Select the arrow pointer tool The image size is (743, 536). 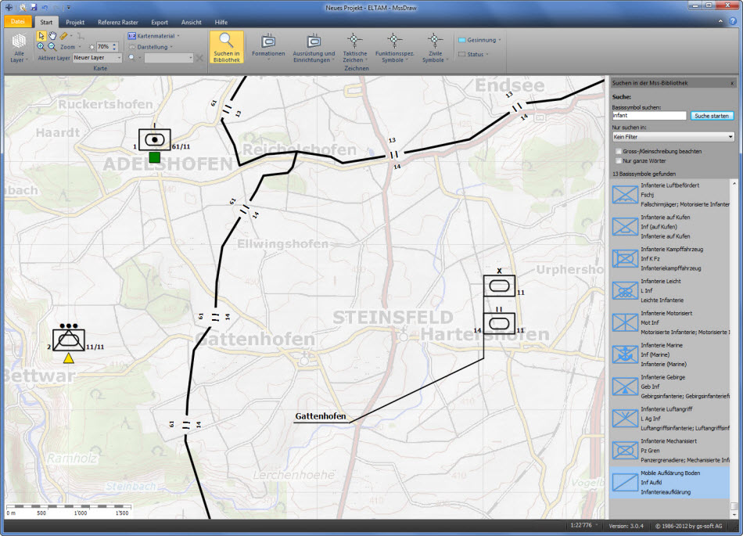41,36
